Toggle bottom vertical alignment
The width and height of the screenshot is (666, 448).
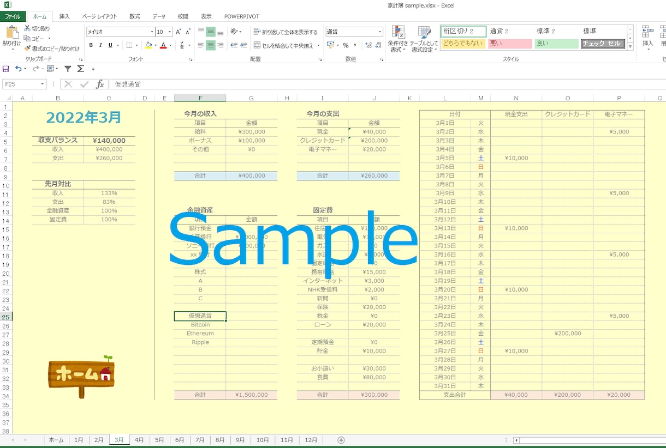click(220, 32)
